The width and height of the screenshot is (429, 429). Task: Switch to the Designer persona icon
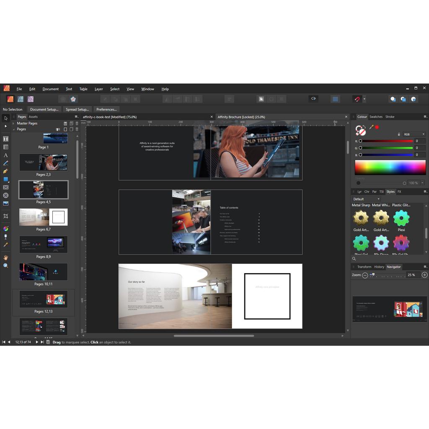(20, 99)
